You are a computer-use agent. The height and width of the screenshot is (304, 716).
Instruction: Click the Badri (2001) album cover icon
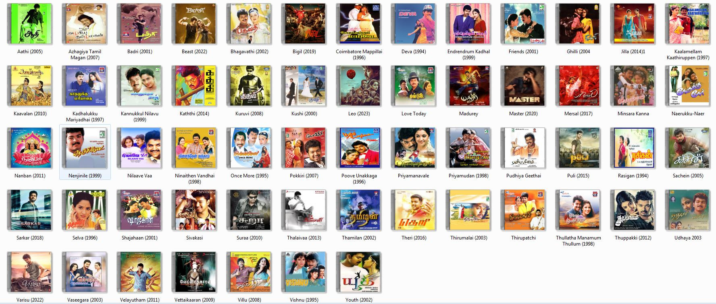(x=139, y=24)
